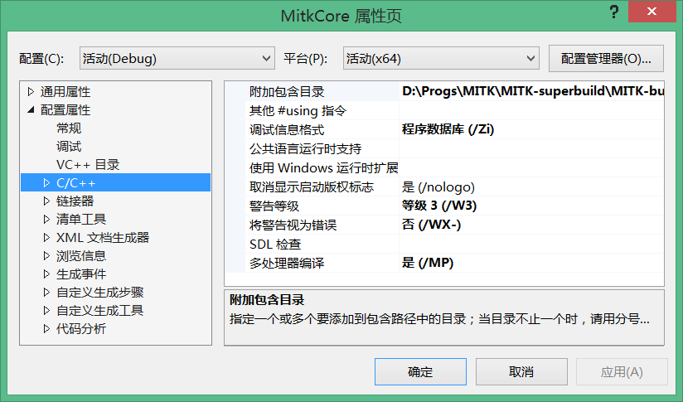Select the XML 文档生成器 tree item
683x402 pixels.
(x=103, y=238)
